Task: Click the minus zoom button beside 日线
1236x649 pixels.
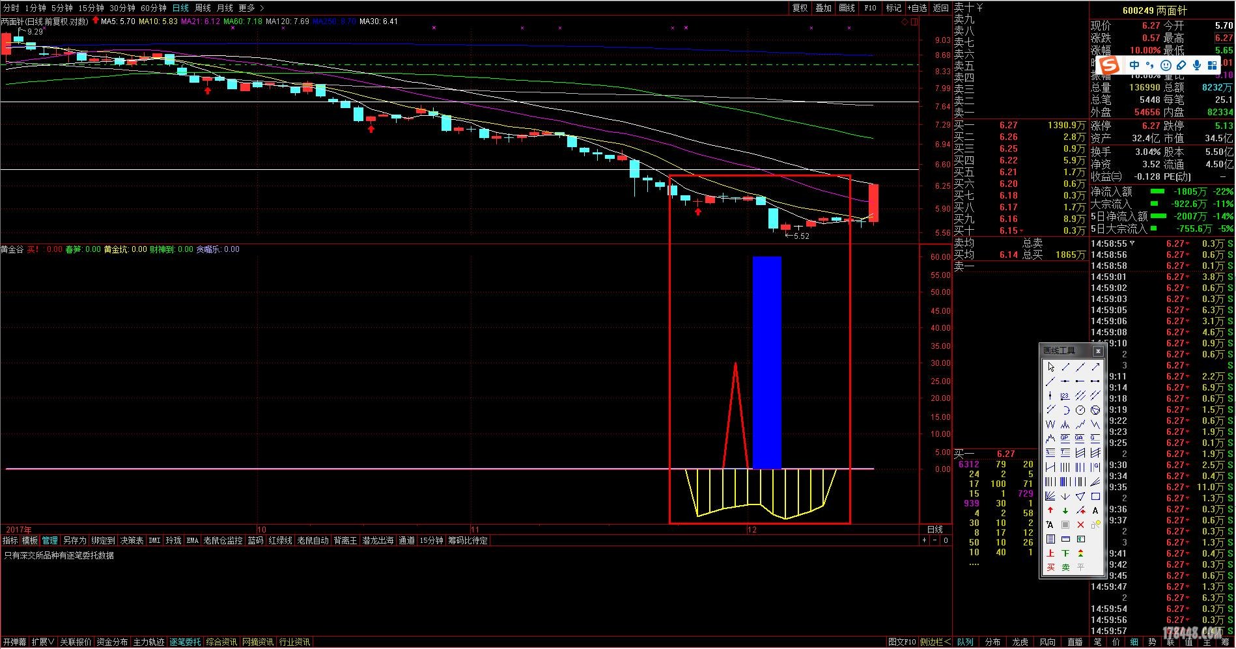Action: (x=935, y=540)
